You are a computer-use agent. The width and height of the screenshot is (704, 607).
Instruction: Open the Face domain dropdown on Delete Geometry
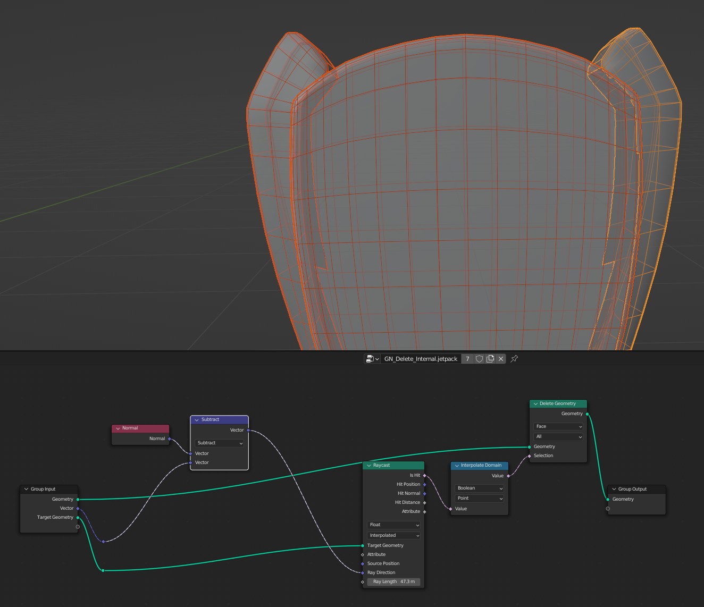(558, 426)
